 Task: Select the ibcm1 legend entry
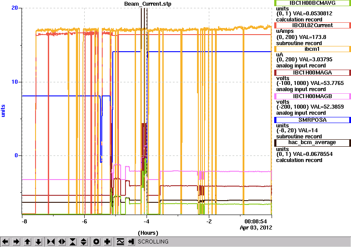coord(312,49)
